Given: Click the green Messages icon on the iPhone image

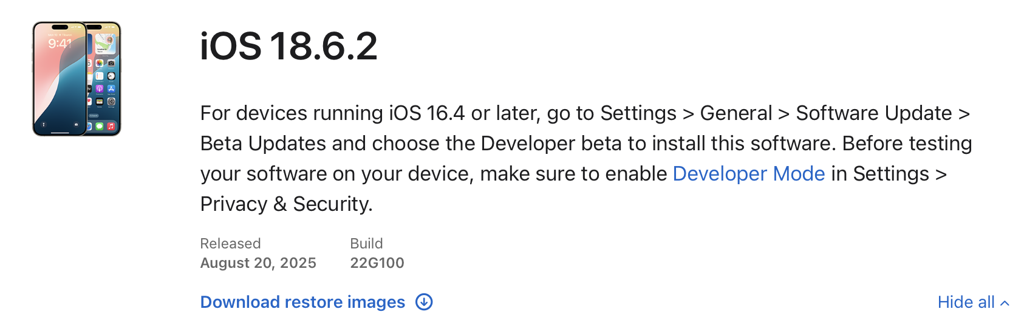Looking at the screenshot, I should (100, 126).
